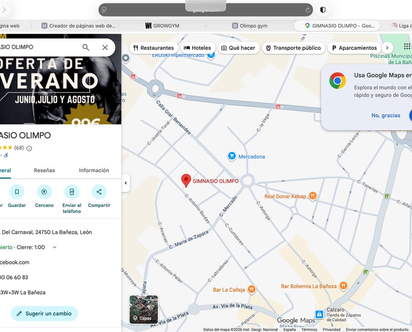Clear the search with the X icon
The width and height of the screenshot is (412, 332).
[x=105, y=47]
